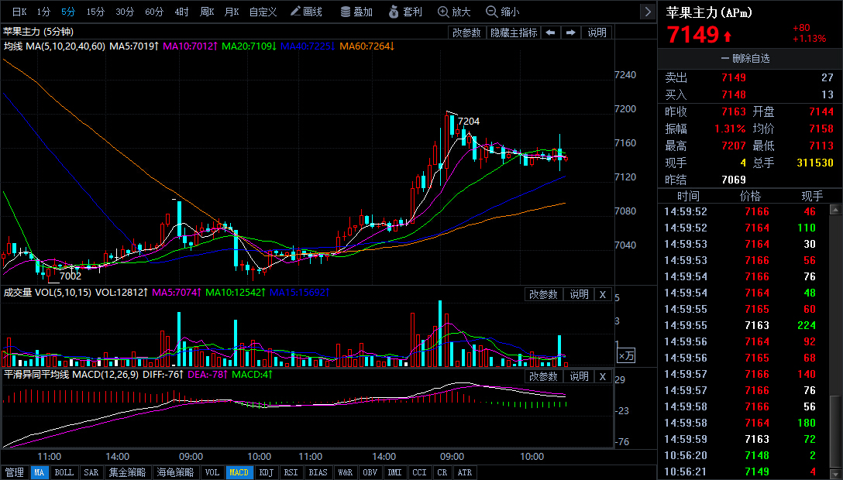The height and width of the screenshot is (480, 843).
Task: Switch to 日K daily chart period
Action: pos(19,12)
